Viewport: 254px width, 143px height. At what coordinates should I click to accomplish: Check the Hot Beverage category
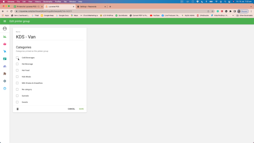point(17,64)
